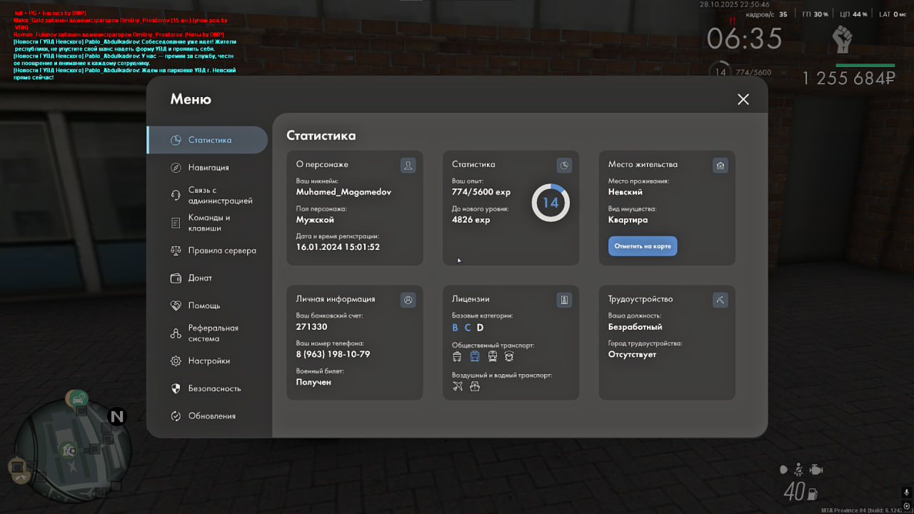Click the phone number 8 (963) 198-10-79
914x514 pixels.
(x=333, y=354)
